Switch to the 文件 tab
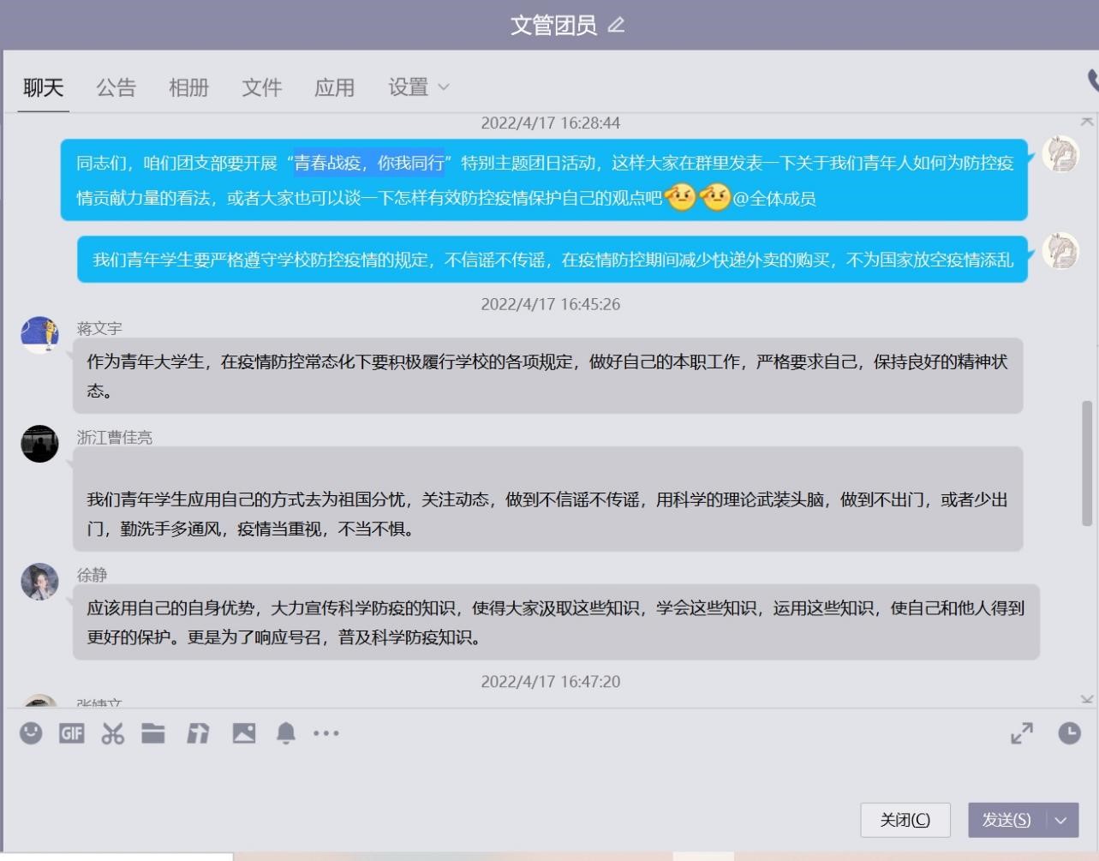This screenshot has width=1099, height=861. pos(261,87)
